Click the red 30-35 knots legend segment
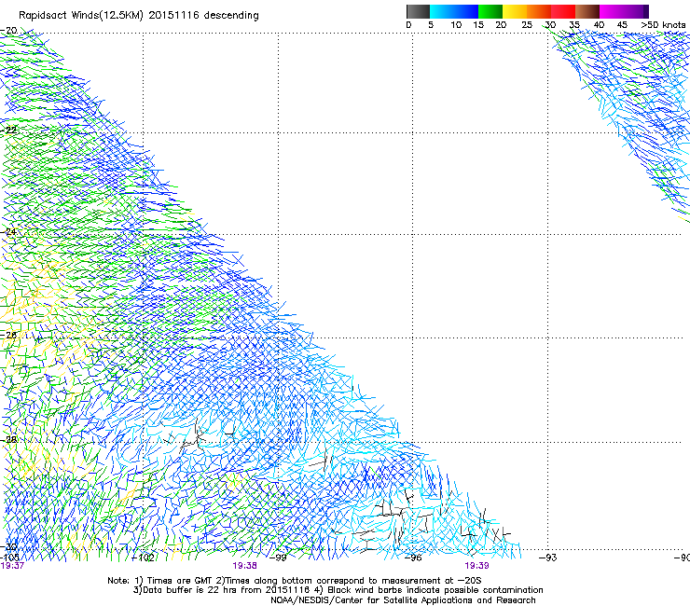690x606 pixels. (563, 11)
